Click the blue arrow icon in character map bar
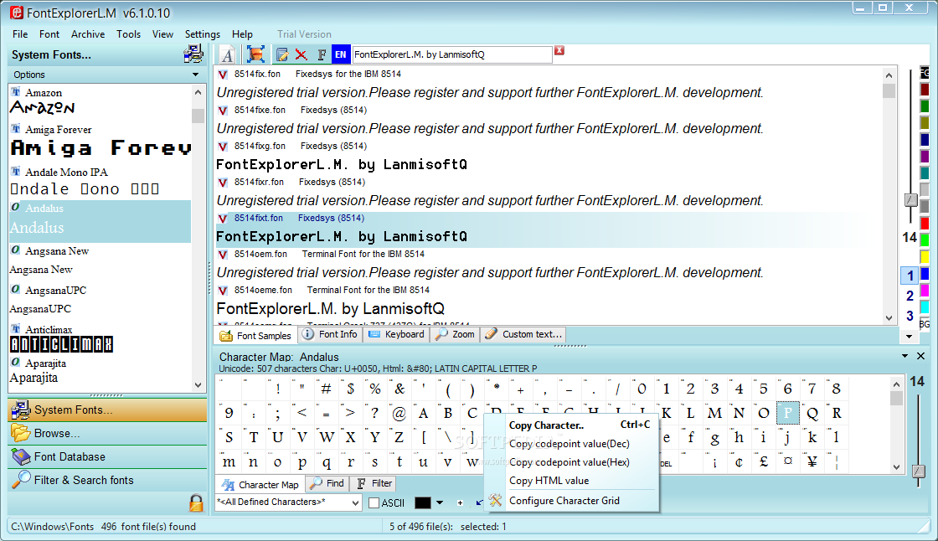This screenshot has width=938, height=541. (478, 502)
